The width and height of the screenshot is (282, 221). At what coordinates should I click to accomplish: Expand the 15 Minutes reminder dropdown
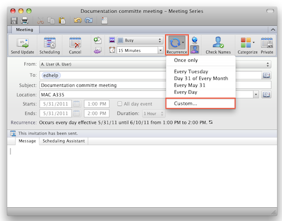[160, 50]
